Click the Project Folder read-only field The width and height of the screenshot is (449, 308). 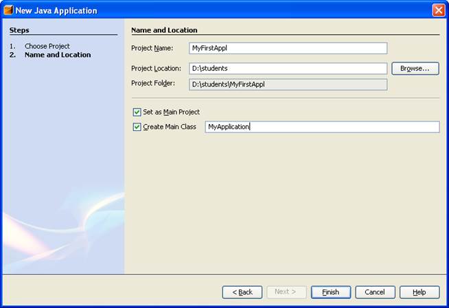click(288, 84)
